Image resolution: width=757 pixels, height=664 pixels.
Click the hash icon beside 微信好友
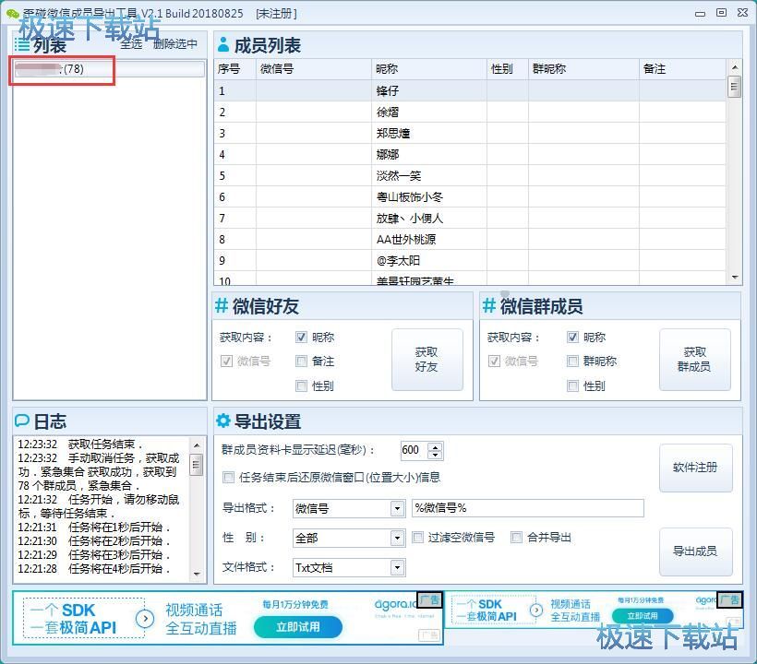point(222,306)
